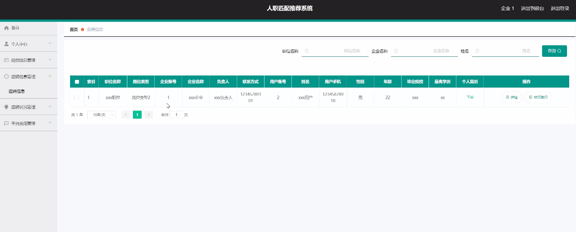Click the 应聘信息管理 sidebar icon
Image resolution: width=576 pixels, height=232 pixels.
click(x=6, y=77)
